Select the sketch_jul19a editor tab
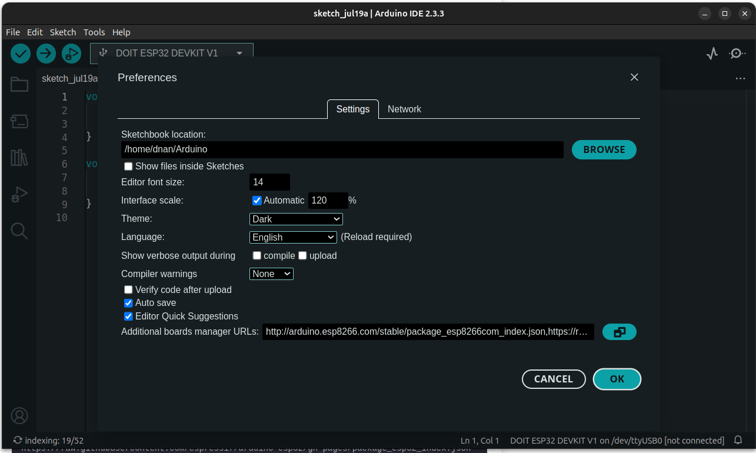This screenshot has width=756, height=453. click(x=69, y=78)
